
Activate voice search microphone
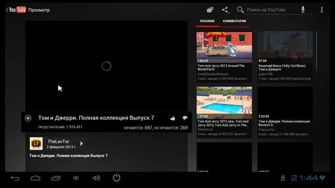click(x=303, y=9)
